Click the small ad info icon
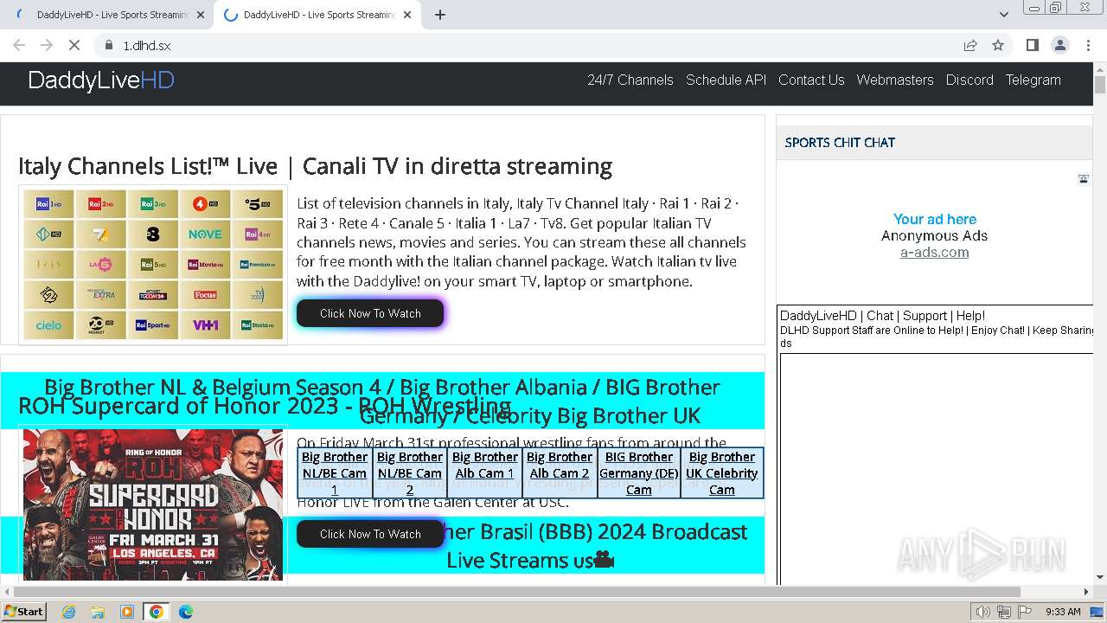Image resolution: width=1107 pixels, height=623 pixels. click(x=1084, y=179)
